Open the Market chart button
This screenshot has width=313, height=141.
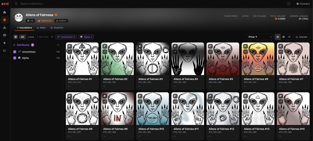[x=302, y=37]
